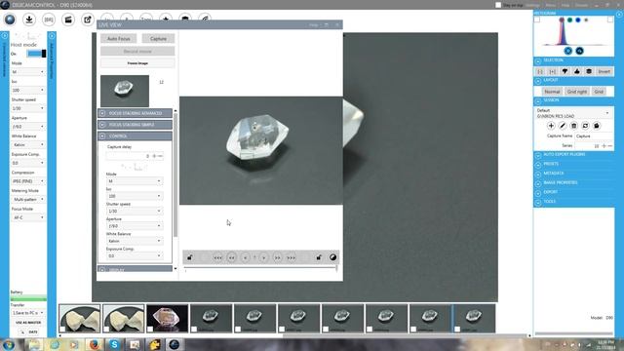This screenshot has height=351, width=624.
Task: Open the session Default dropdown
Action: pyautogui.click(x=573, y=113)
